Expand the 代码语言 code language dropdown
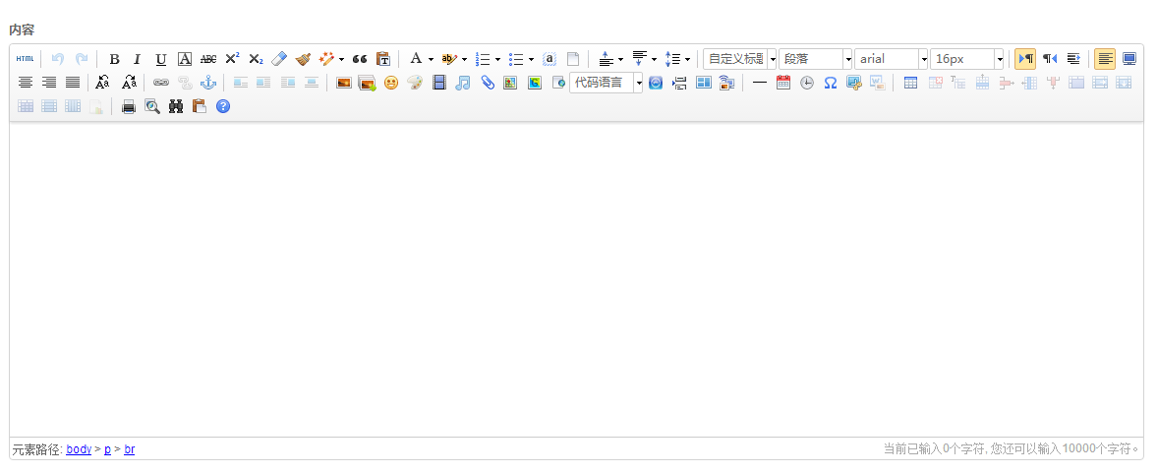This screenshot has height=473, width=1157. point(638,83)
